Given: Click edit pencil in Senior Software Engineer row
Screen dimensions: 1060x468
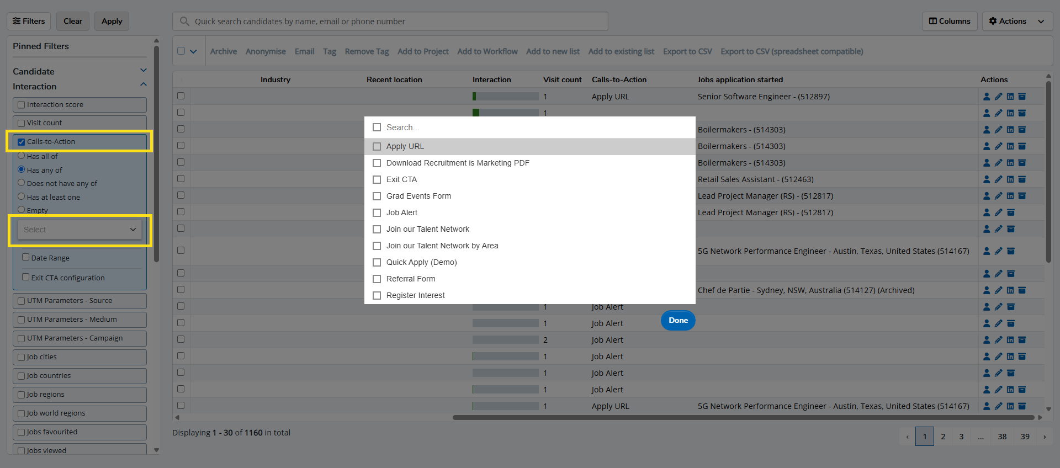Looking at the screenshot, I should [998, 97].
